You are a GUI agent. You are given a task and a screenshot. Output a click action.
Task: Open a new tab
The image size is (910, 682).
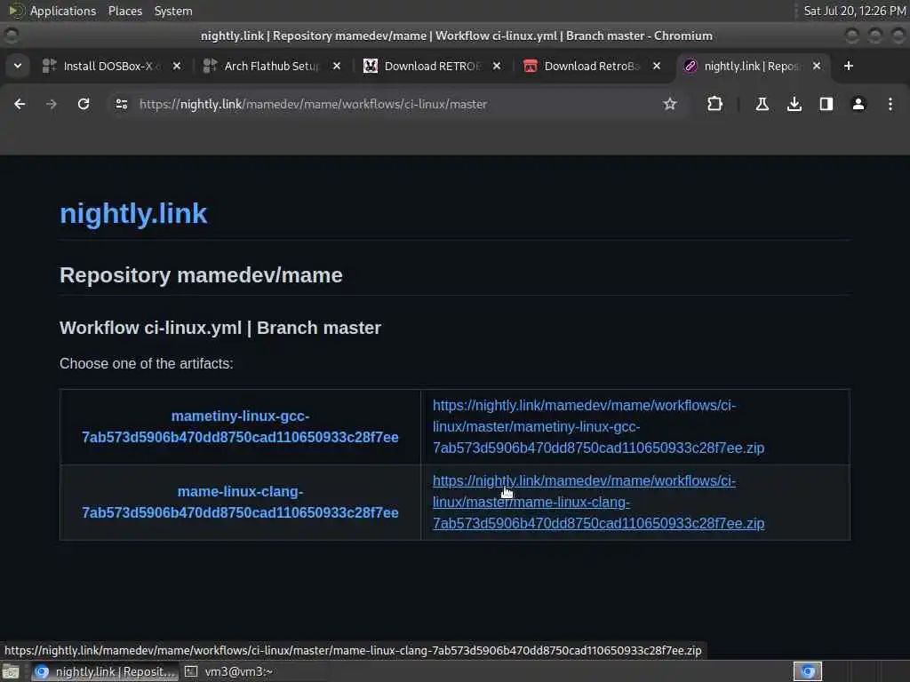[848, 66]
